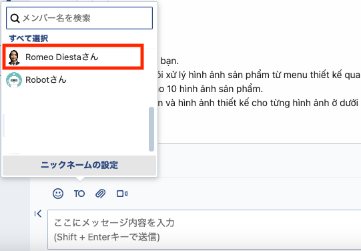361x251 pixels.
Task: Collapse the sidebar with the arrow icon
Action: coord(38,214)
